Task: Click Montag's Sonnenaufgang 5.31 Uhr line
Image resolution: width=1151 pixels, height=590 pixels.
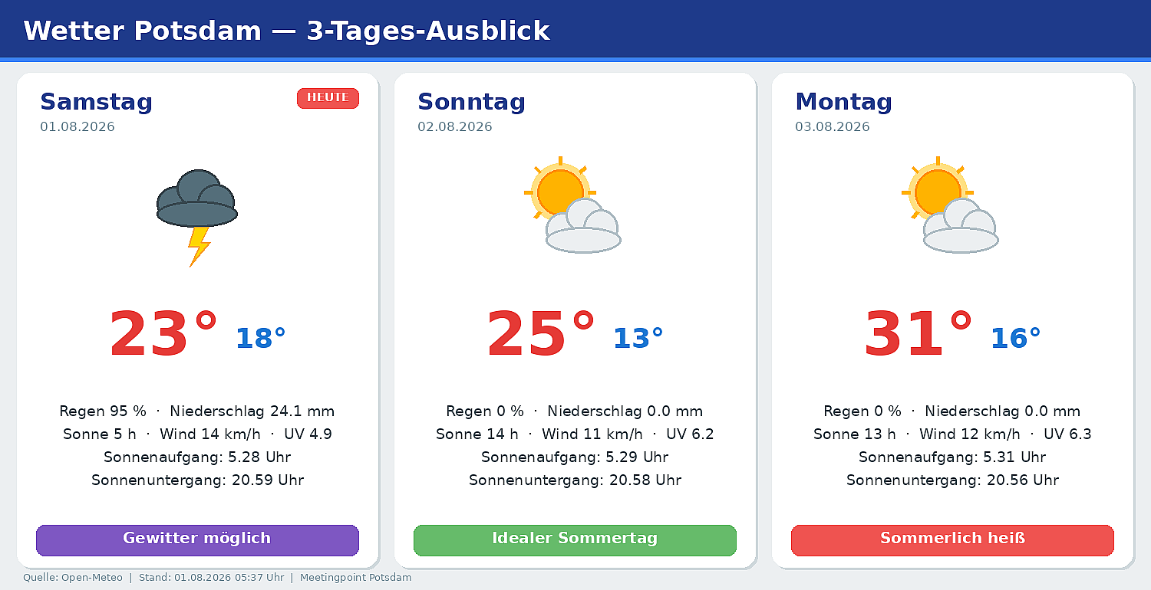Action: (x=952, y=457)
